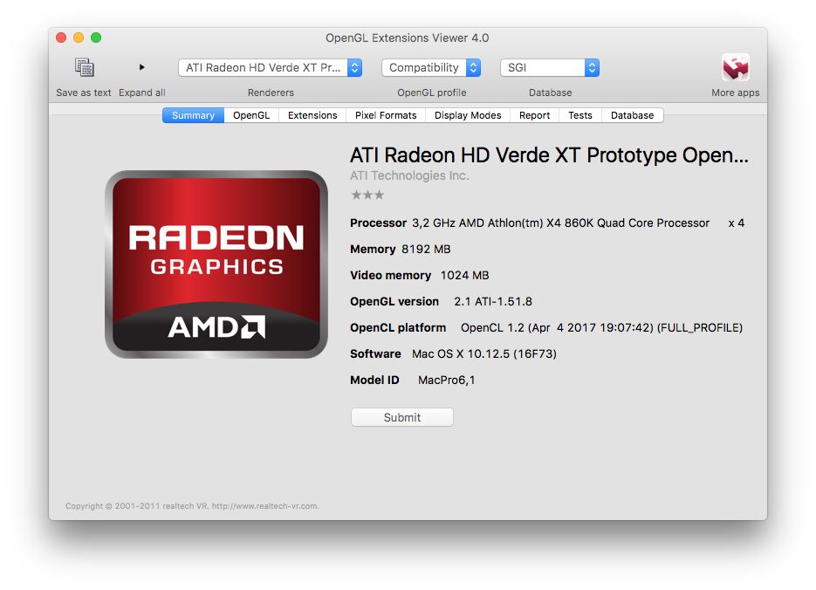Image resolution: width=816 pixels, height=590 pixels.
Task: Click the ATI Radeon HD Verde XT Prototype title
Action: [x=549, y=155]
